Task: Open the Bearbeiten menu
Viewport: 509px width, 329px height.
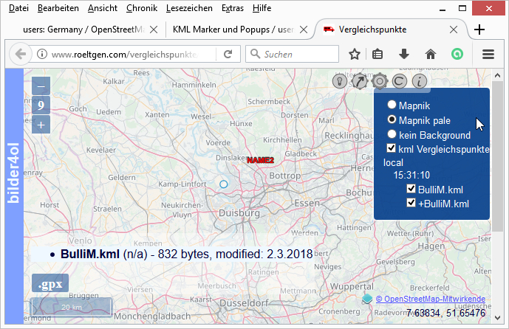Action: (58, 8)
